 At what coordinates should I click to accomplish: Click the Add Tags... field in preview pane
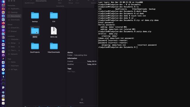coord(72,72)
